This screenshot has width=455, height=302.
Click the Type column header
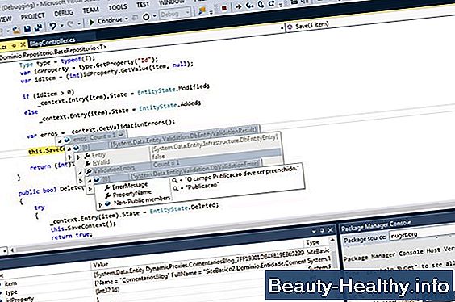[x=312, y=242]
